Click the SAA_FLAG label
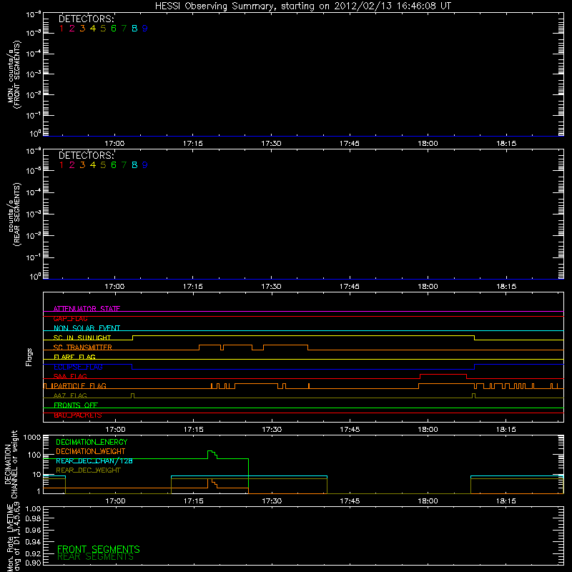 [70, 377]
